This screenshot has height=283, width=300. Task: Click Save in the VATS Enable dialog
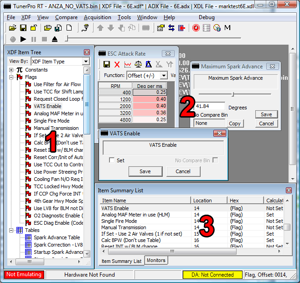pos(145,171)
